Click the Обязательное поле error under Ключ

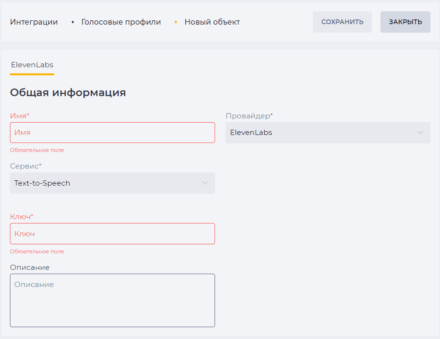coord(37,251)
